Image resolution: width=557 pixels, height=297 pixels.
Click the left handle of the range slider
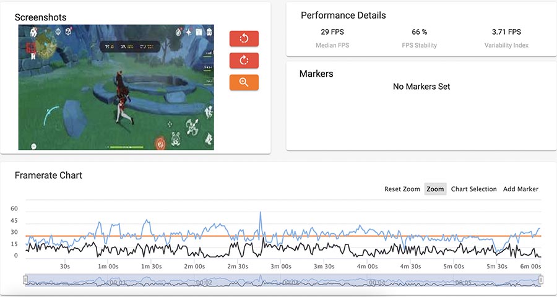point(25,280)
